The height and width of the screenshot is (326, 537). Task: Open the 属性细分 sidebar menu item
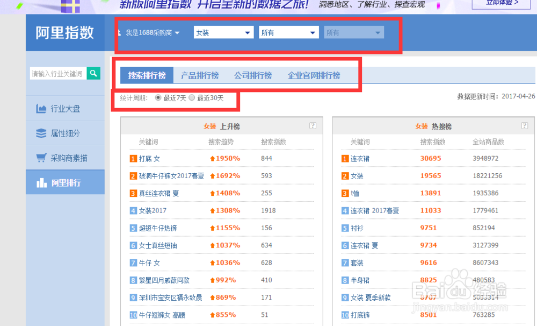click(65, 133)
